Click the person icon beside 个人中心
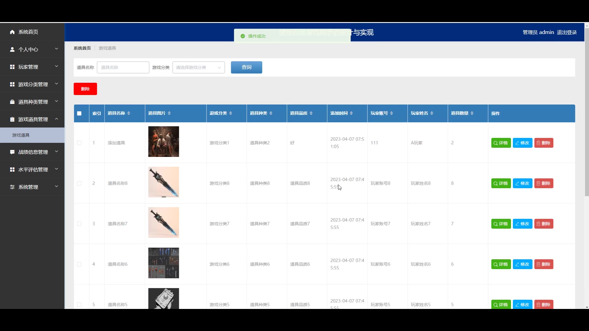Viewport: 589px width, 331px height. (12, 49)
